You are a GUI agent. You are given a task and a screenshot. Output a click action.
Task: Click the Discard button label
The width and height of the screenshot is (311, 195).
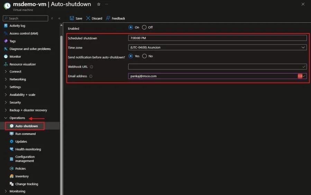pyautogui.click(x=97, y=18)
